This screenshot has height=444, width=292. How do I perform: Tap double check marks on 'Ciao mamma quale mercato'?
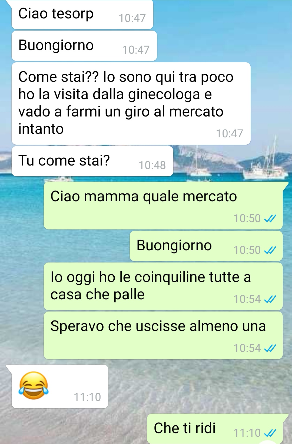click(270, 218)
